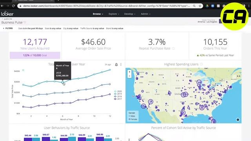Open three-dot menu on Total Sale chart
The height and width of the screenshot is (141, 251).
(x=121, y=64)
